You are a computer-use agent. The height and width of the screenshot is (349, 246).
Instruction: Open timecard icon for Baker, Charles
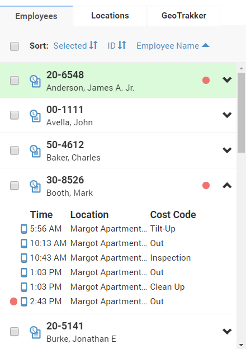pos(35,151)
